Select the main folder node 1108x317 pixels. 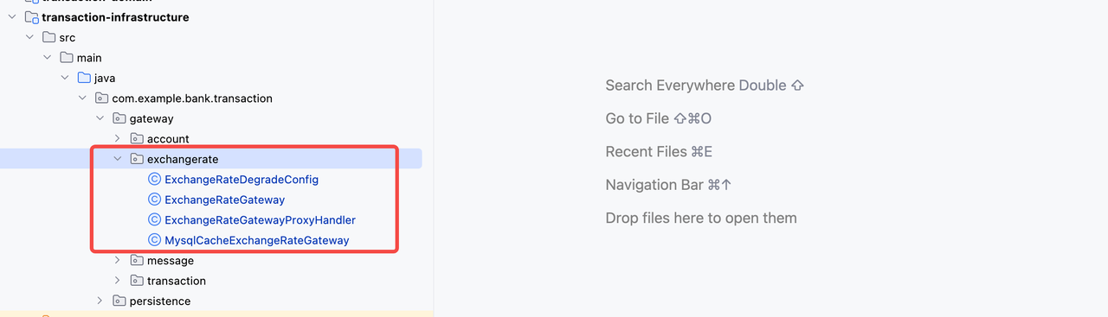pyautogui.click(x=89, y=58)
